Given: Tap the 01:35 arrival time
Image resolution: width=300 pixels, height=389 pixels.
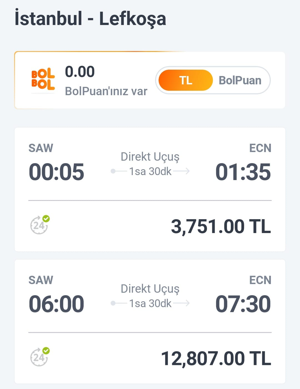Looking at the screenshot, I should point(243,172).
